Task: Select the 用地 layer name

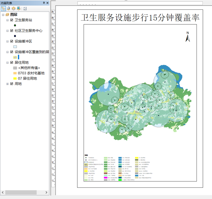Action: 18,84
